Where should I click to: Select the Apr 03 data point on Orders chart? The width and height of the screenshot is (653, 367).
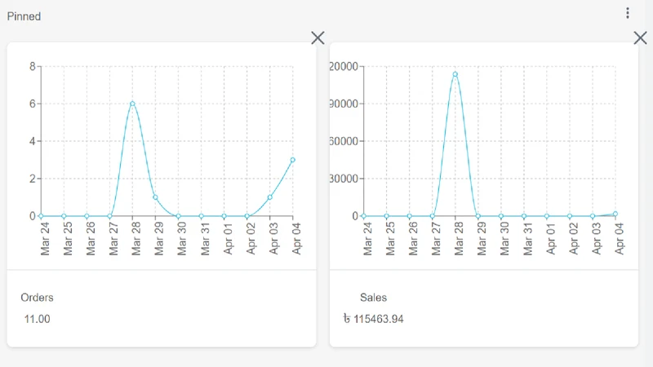tap(270, 197)
